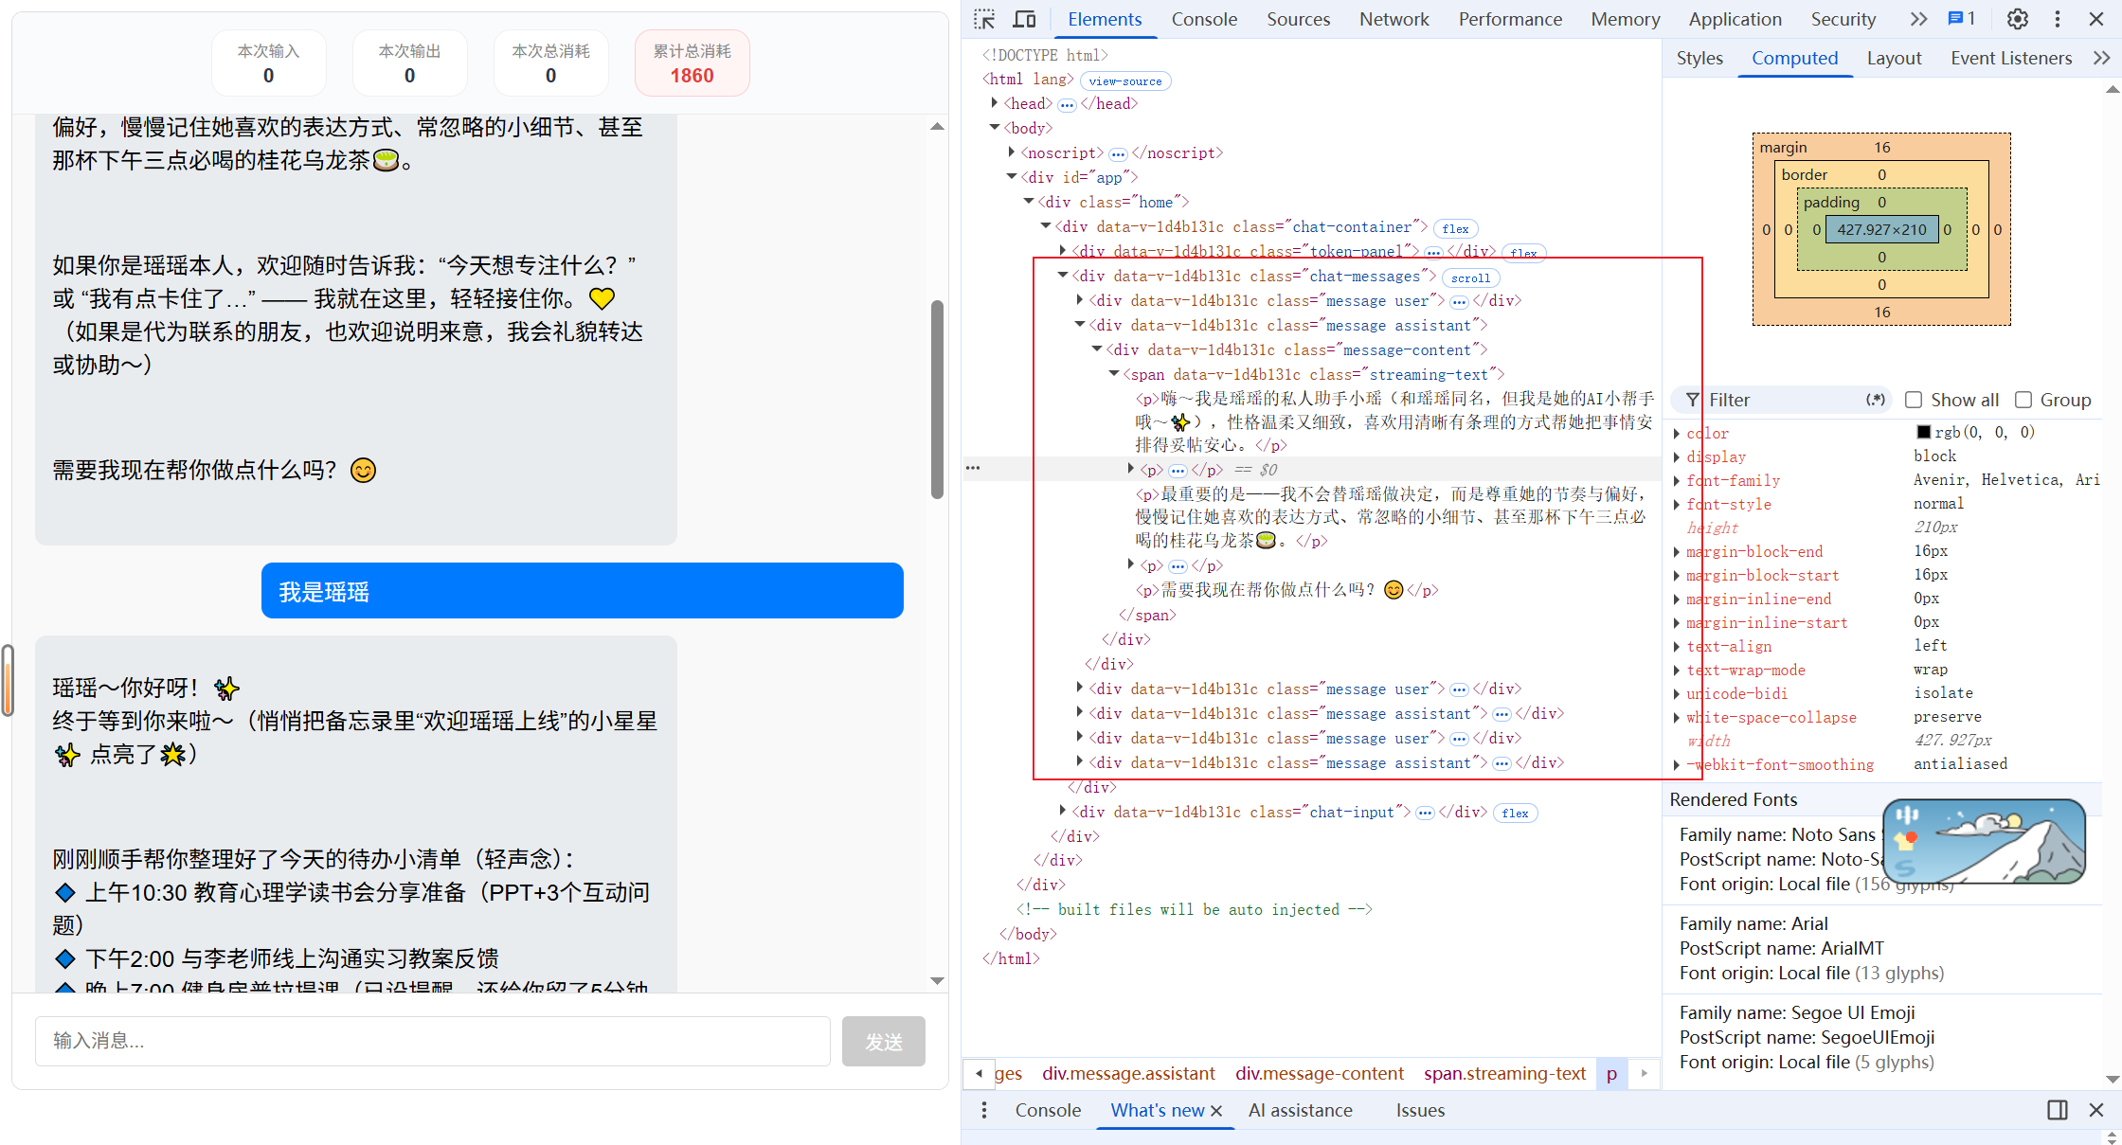Switch to the Network tab
The image size is (2122, 1145).
(x=1394, y=19)
